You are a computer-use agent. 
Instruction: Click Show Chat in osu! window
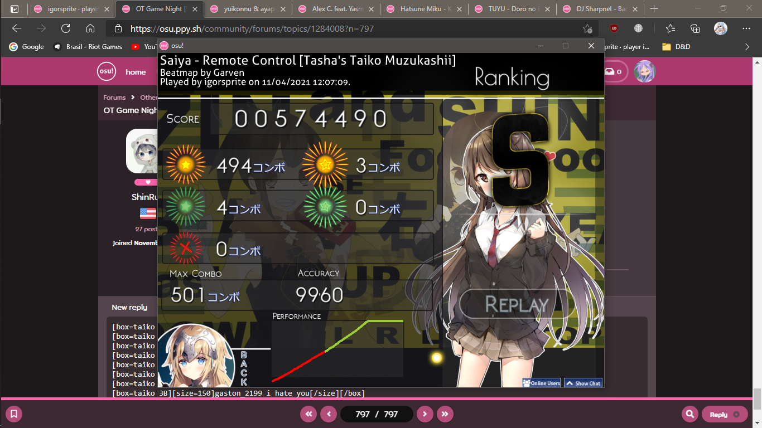pyautogui.click(x=583, y=383)
